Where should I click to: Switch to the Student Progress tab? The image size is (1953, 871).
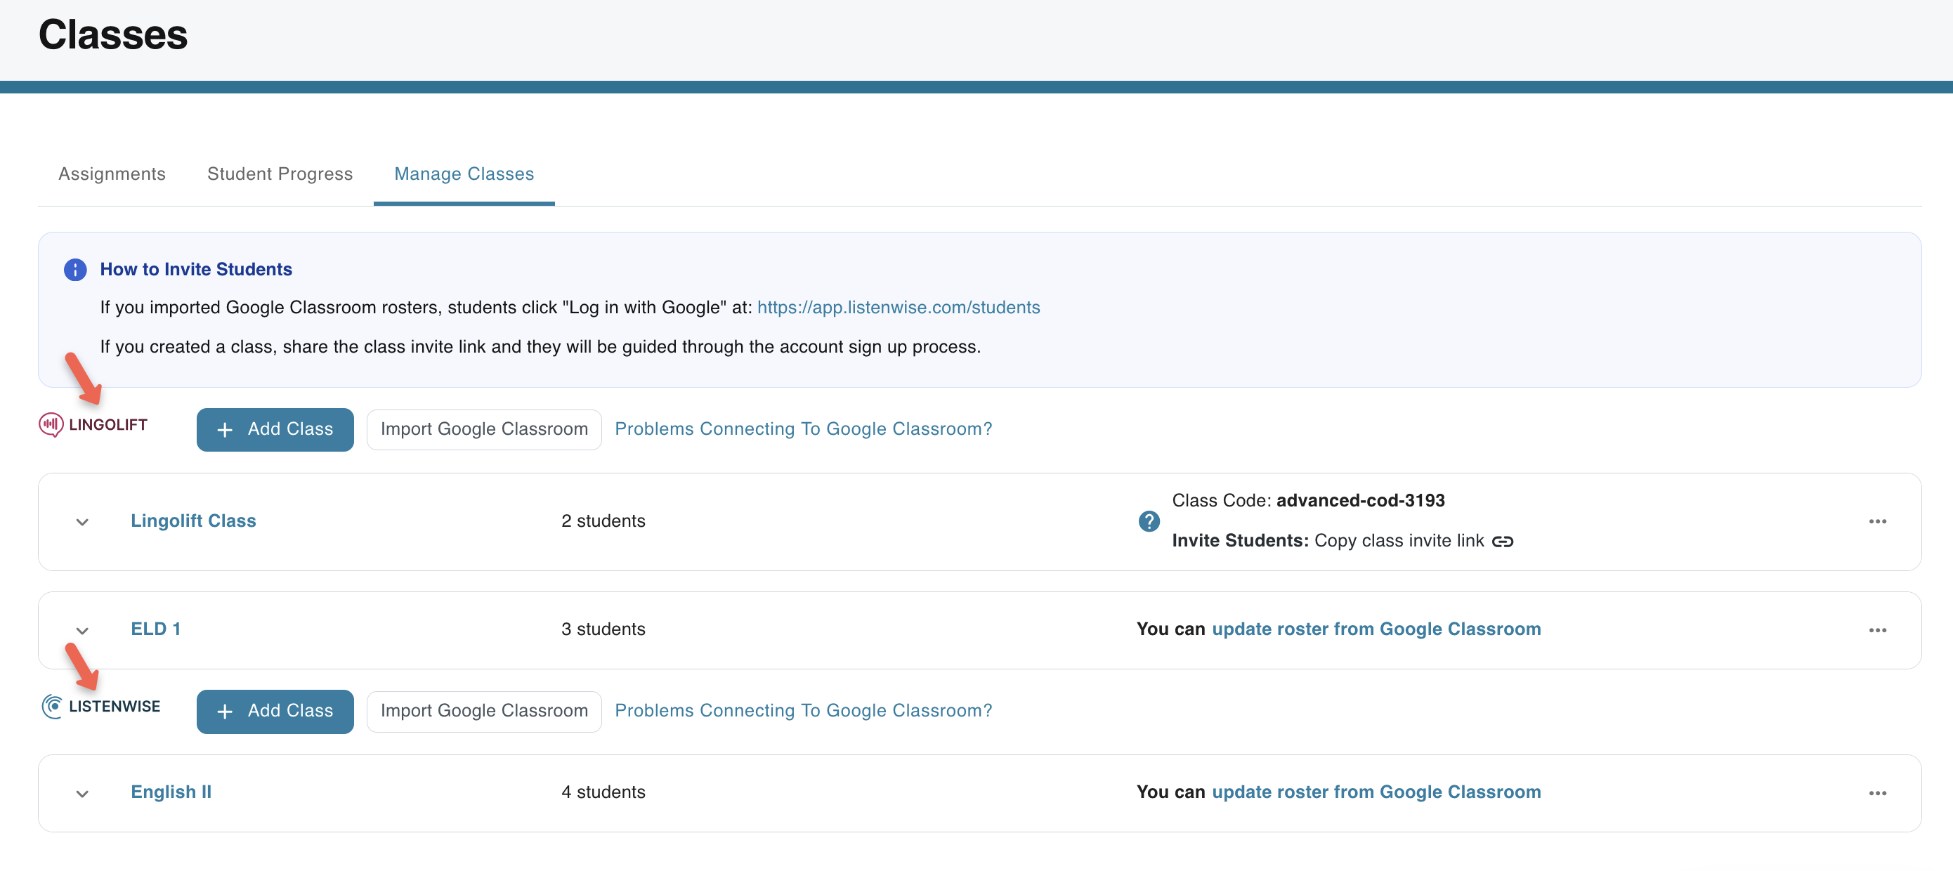tap(280, 173)
